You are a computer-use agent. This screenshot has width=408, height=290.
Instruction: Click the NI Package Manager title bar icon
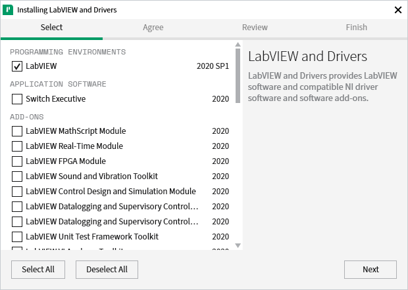(9, 10)
